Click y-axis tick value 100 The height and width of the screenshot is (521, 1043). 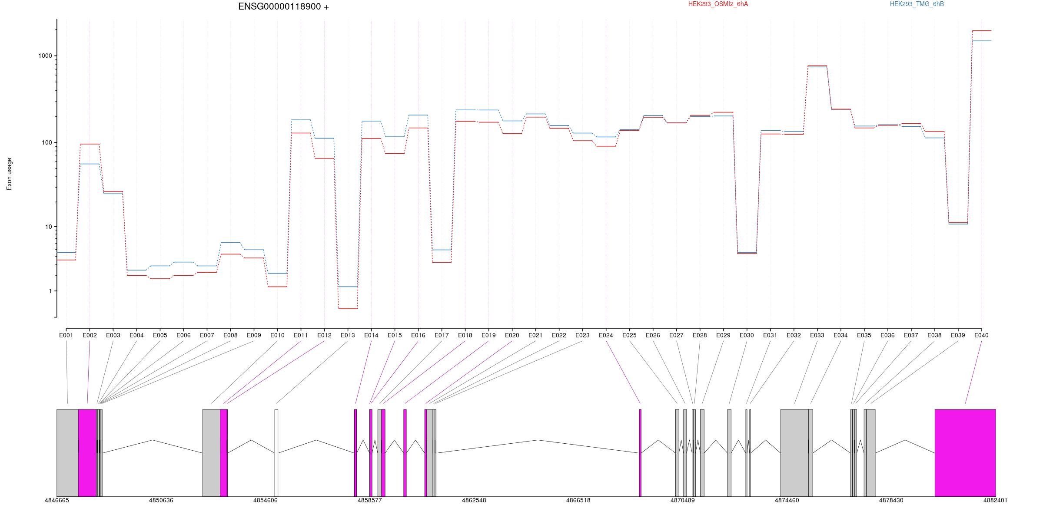(47, 142)
